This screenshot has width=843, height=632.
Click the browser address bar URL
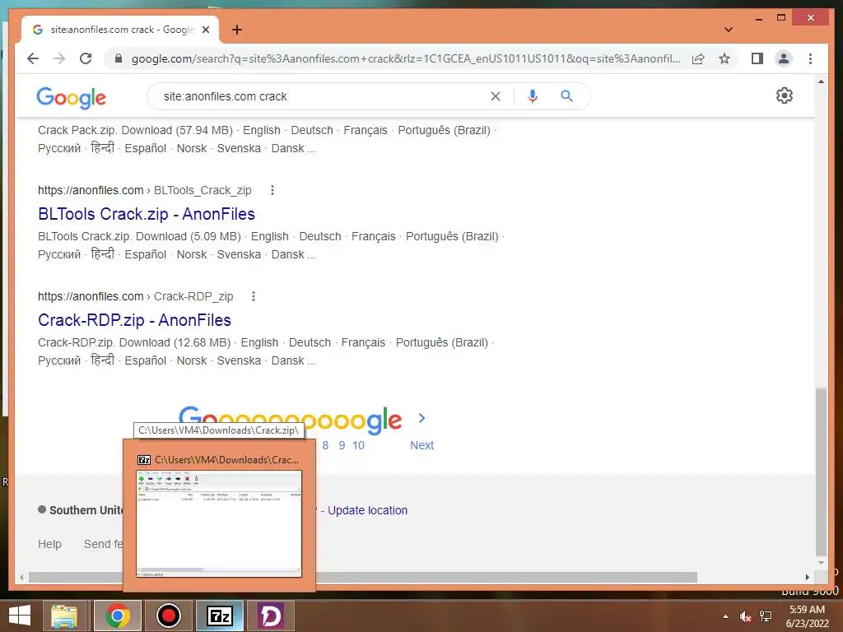coord(406,58)
